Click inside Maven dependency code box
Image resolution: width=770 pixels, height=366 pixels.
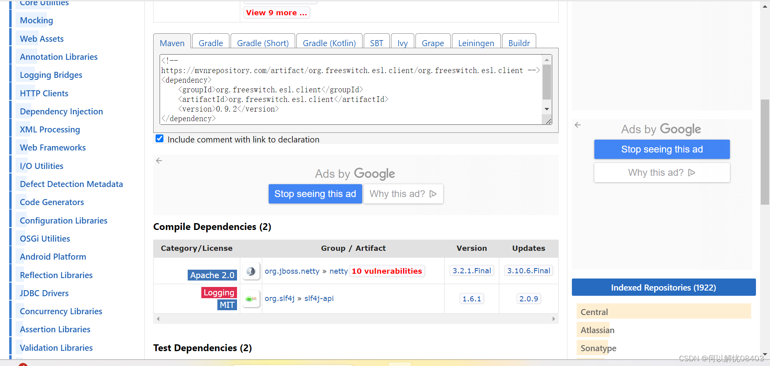tap(351, 89)
